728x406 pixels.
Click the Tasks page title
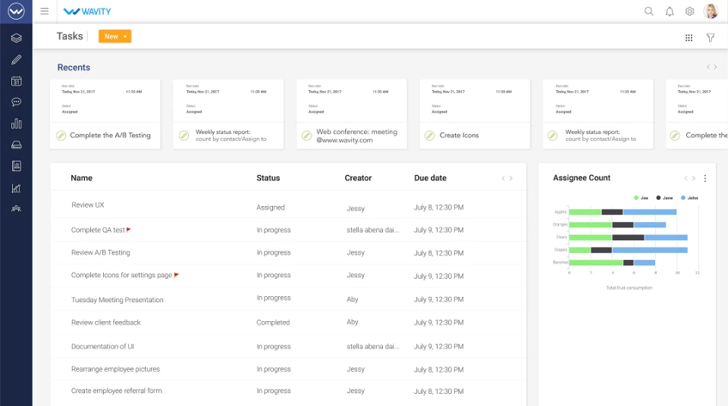coord(70,36)
